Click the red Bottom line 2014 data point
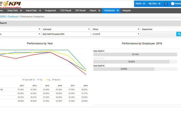The image size is (181, 113). tap(33, 55)
